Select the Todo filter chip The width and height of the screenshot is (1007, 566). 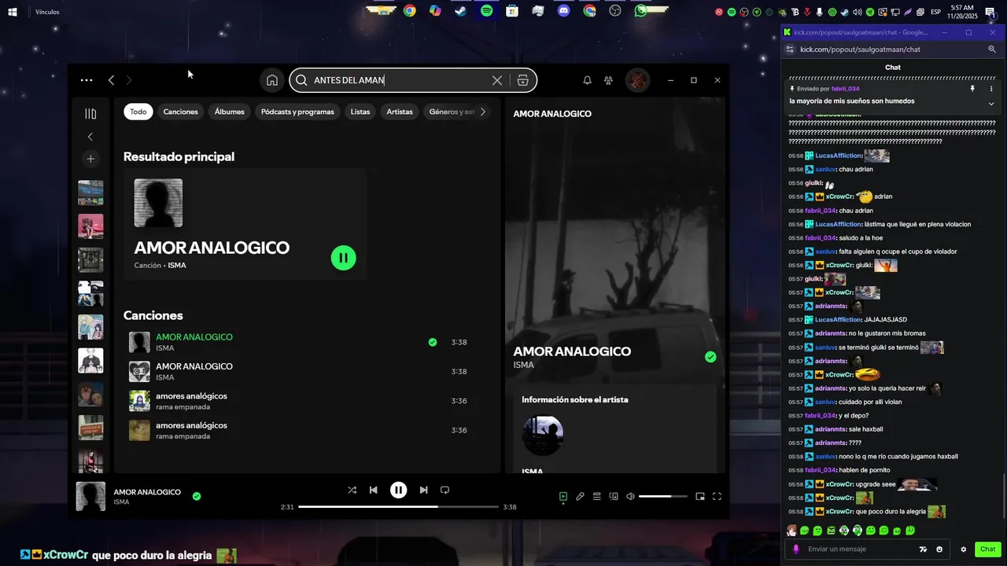[x=138, y=112]
